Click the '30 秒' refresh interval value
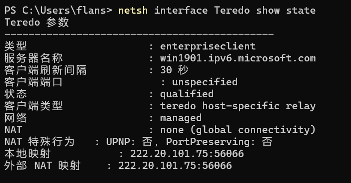The height and width of the screenshot is (183, 351). [174, 70]
